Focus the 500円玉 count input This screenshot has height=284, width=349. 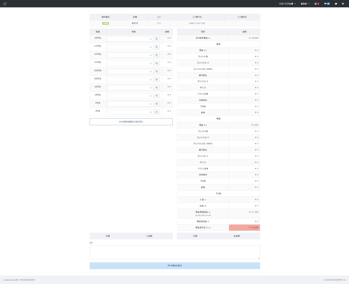click(x=131, y=72)
